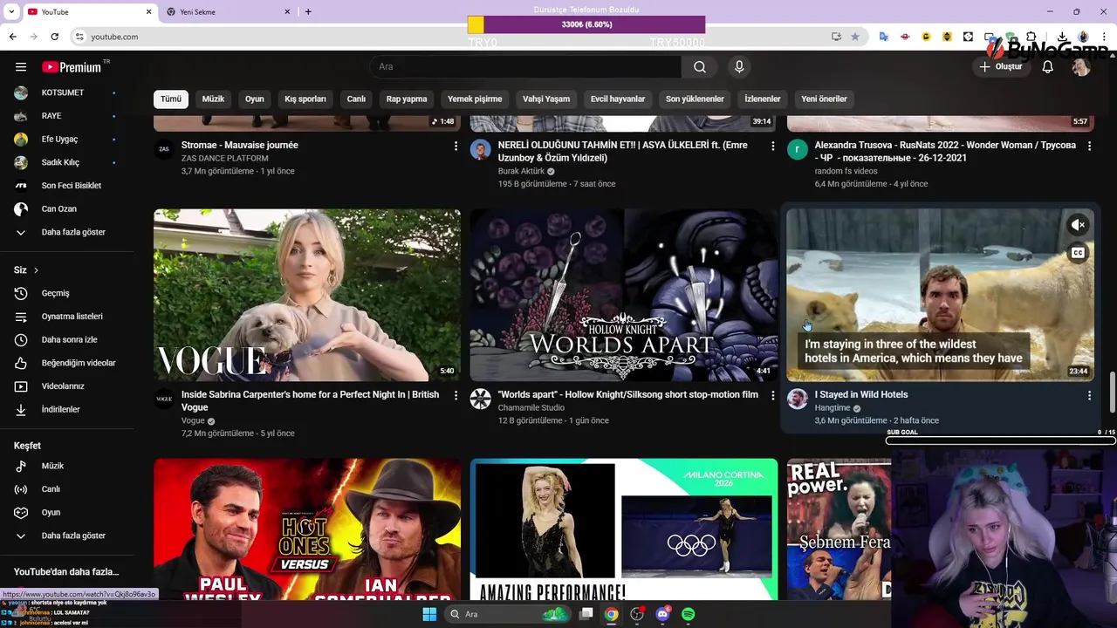Open notifications bell
The width and height of the screenshot is (1117, 628).
click(1048, 67)
